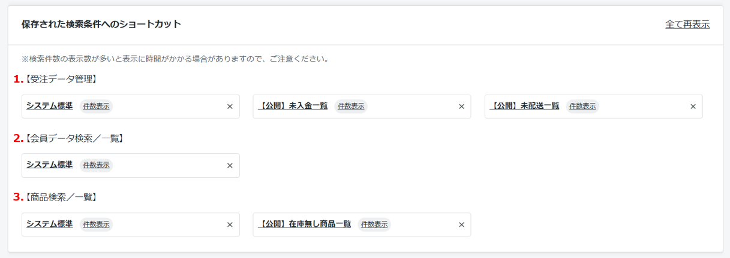Close the 【公開】在庫無し商品一覧 shortcut
Viewport: 730px width, 258px height.
tap(461, 224)
